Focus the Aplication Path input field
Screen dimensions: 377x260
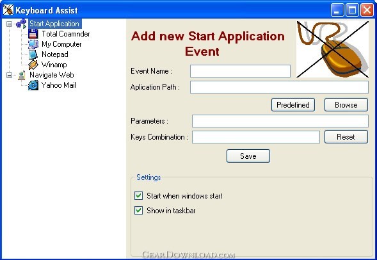click(x=279, y=87)
